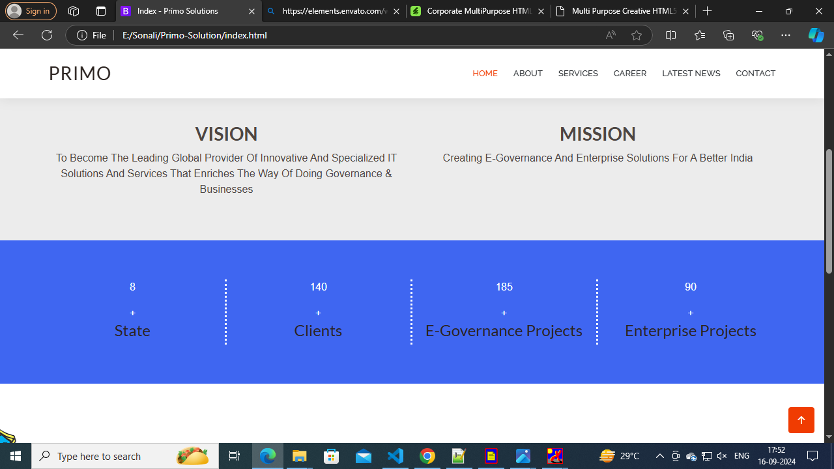834x469 pixels.
Task: Open the Copilot sidebar icon
Action: tap(816, 35)
